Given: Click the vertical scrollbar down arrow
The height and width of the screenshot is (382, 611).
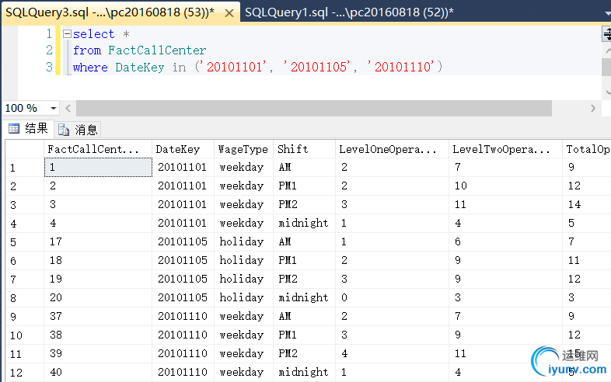Looking at the screenshot, I should click(607, 92).
